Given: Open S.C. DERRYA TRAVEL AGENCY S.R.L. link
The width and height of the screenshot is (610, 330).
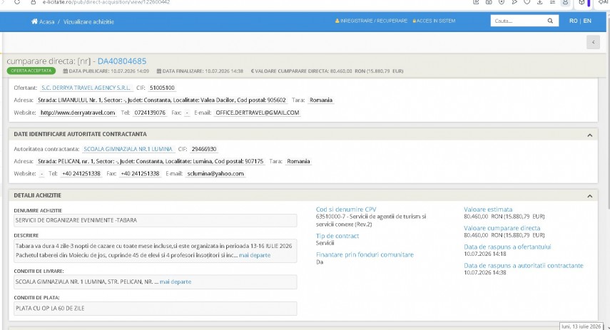Looking at the screenshot, I should pyautogui.click(x=86, y=88).
